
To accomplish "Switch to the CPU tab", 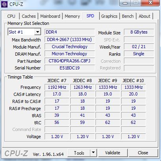I will 11,16.
